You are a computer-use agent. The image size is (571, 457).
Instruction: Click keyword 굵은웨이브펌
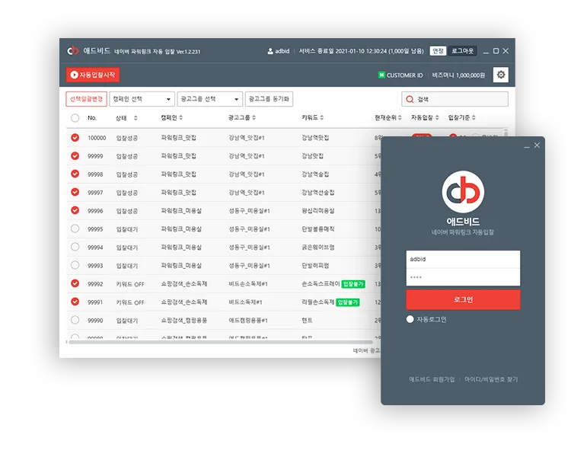(318, 247)
